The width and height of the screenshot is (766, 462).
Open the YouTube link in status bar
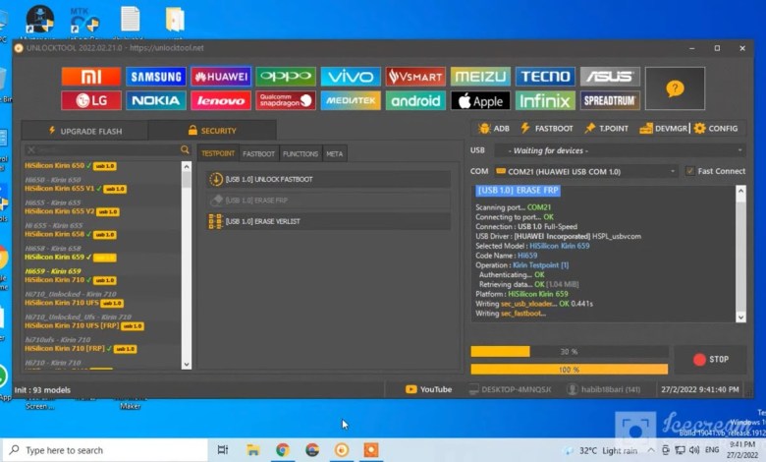(x=429, y=389)
